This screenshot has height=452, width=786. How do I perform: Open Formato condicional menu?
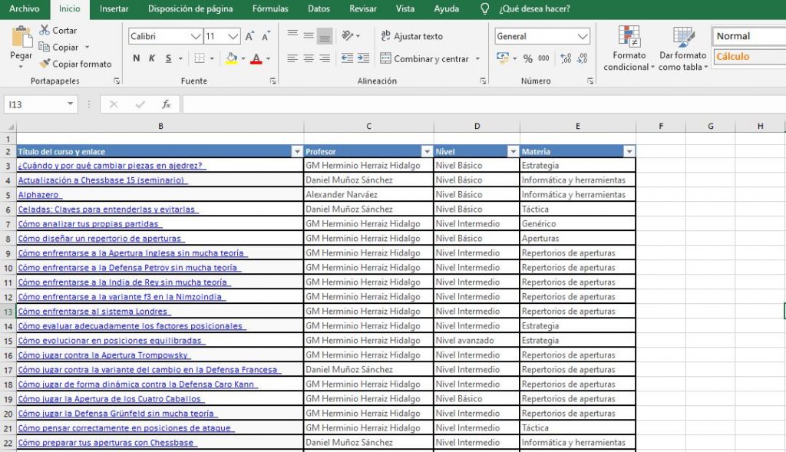click(629, 48)
